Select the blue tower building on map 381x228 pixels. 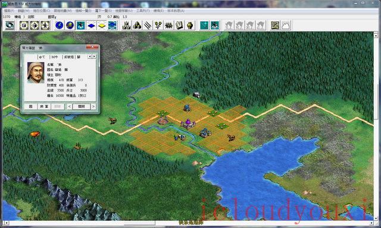(187, 107)
